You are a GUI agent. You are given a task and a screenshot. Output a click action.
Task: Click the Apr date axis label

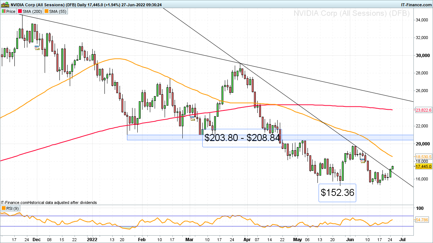tap(247, 240)
